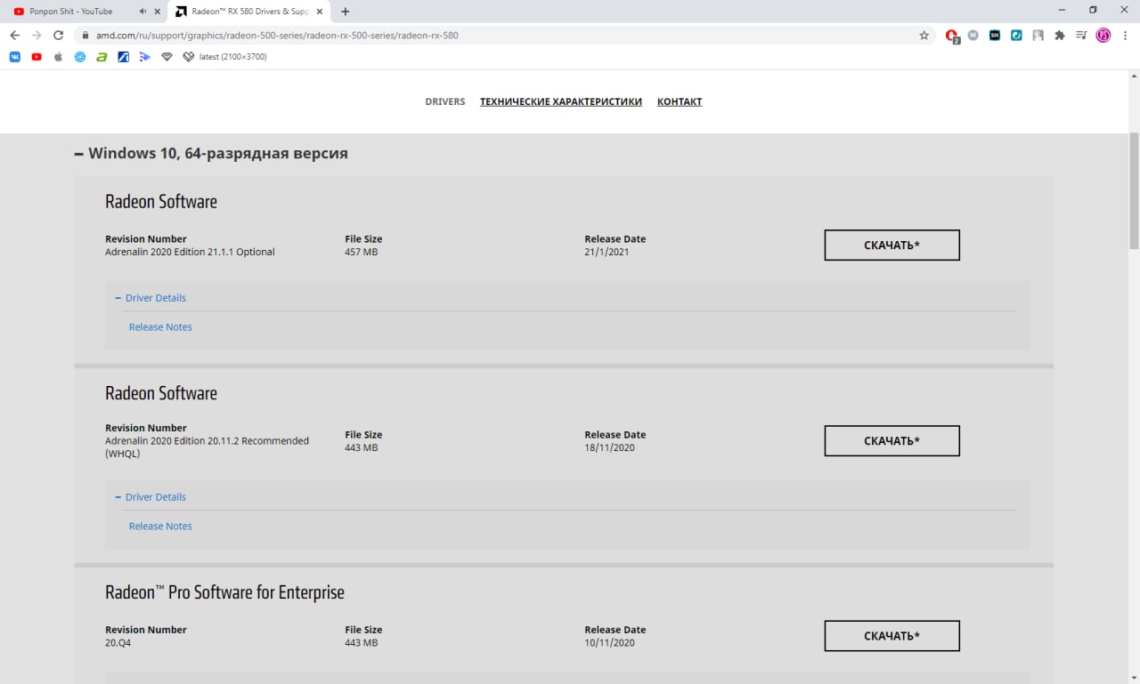
Task: Open the VK bookmark
Action: [15, 57]
